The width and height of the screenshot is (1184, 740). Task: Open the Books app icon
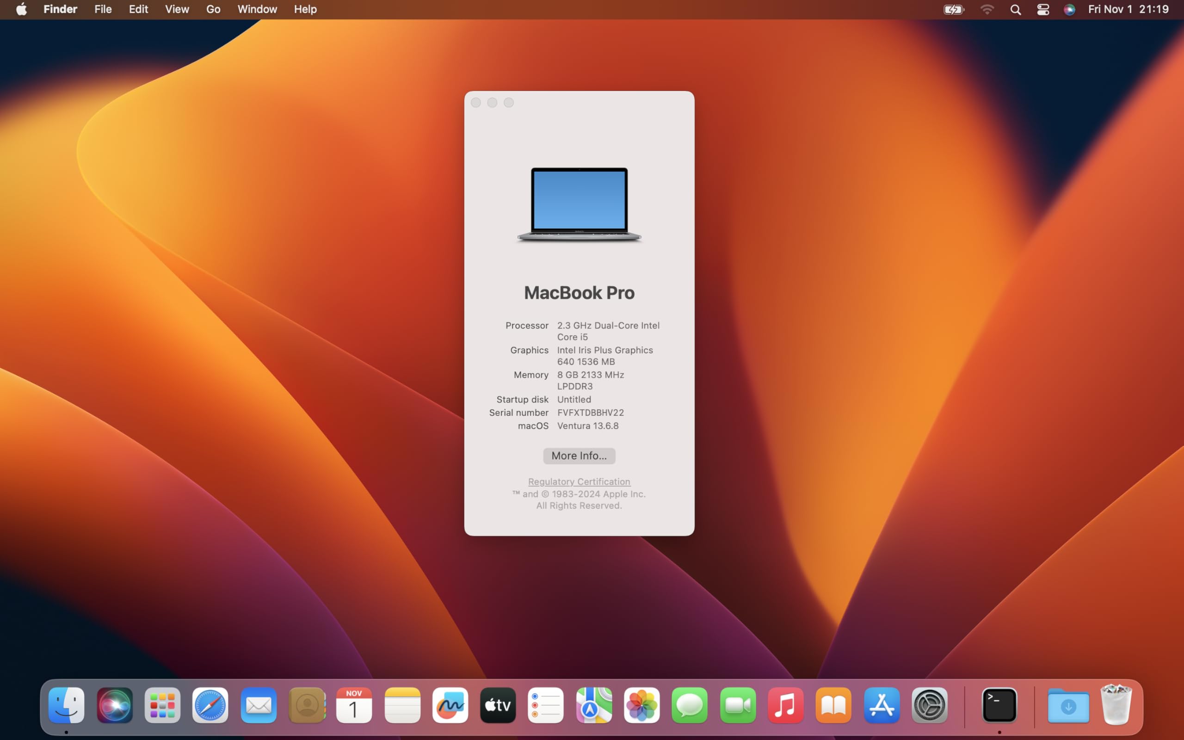click(834, 705)
